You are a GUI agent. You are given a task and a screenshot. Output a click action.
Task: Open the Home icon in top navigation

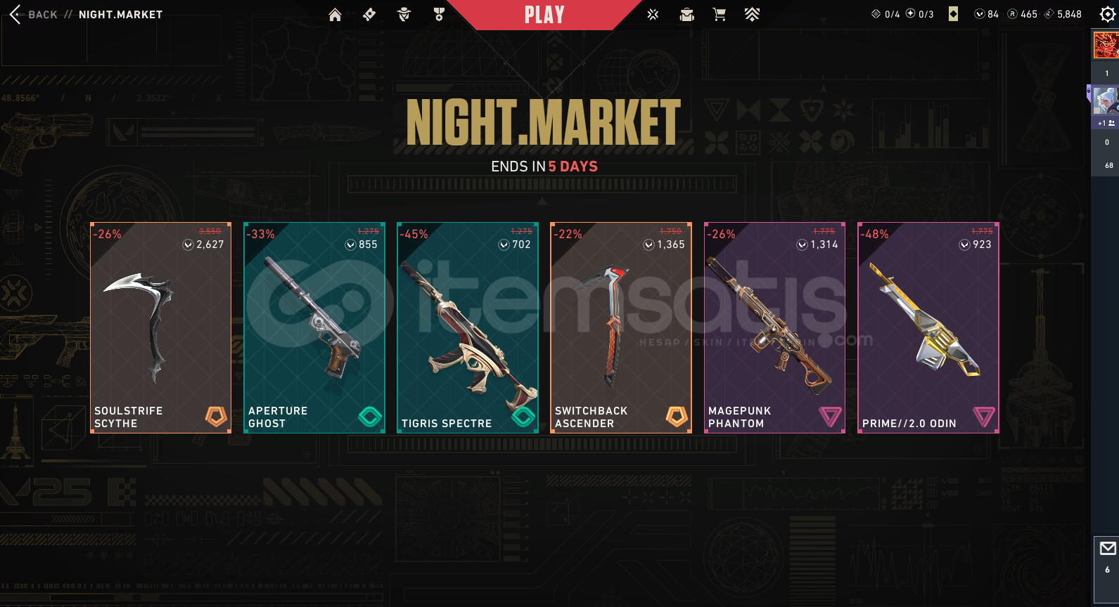[x=335, y=15]
